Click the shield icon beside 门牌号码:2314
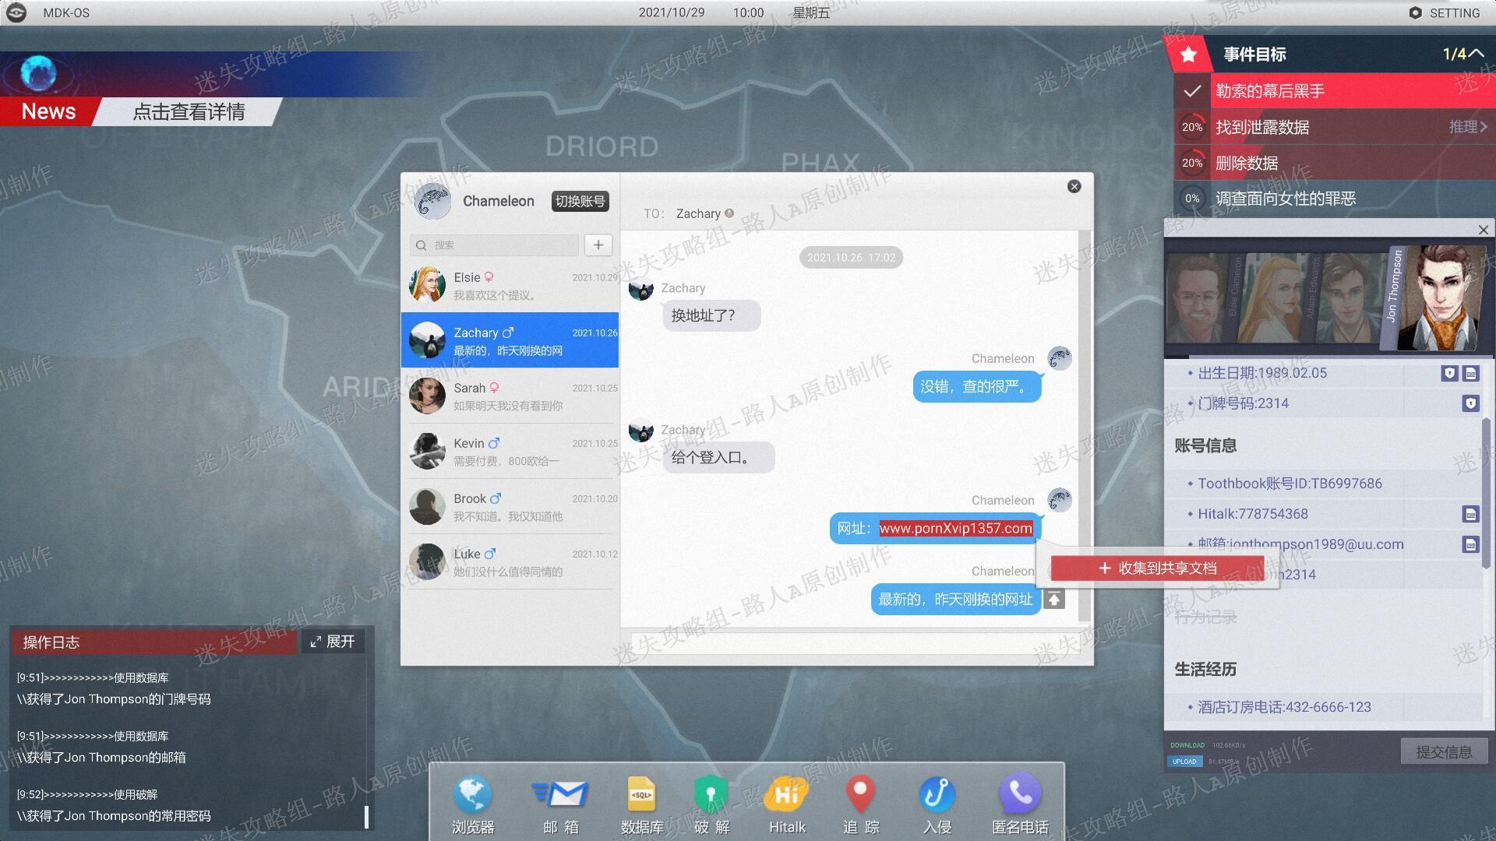The image size is (1496, 841). (x=1470, y=403)
